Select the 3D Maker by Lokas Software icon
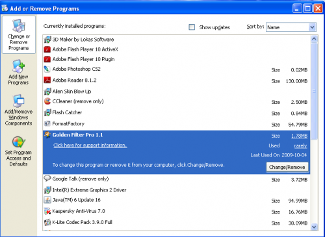The width and height of the screenshot is (325, 237). coord(47,40)
